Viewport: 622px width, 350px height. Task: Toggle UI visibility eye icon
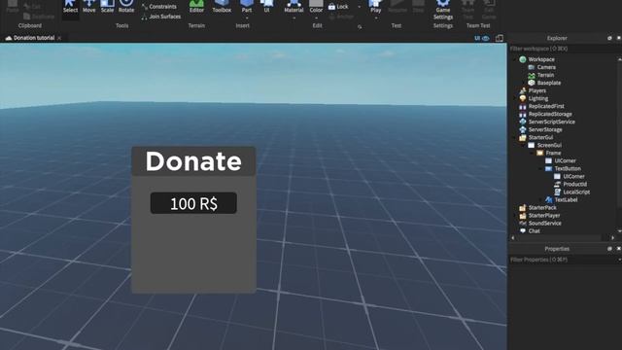[486, 39]
